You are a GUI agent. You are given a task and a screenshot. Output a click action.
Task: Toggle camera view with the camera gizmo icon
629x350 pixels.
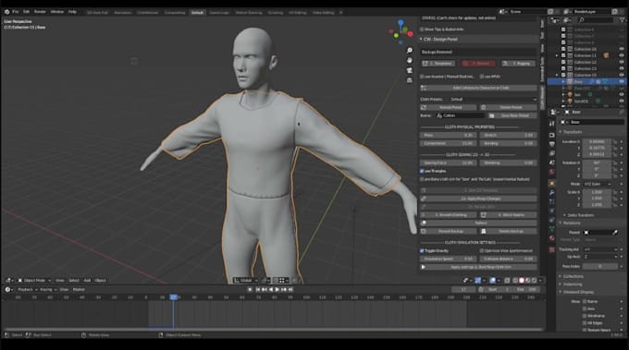pos(409,70)
